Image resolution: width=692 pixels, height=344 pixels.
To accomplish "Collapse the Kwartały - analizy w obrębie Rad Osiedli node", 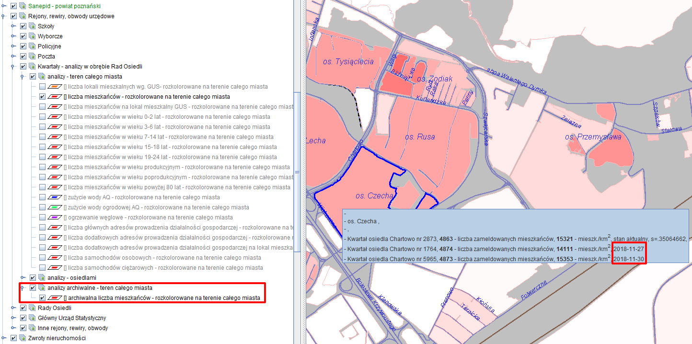I will [13, 67].
